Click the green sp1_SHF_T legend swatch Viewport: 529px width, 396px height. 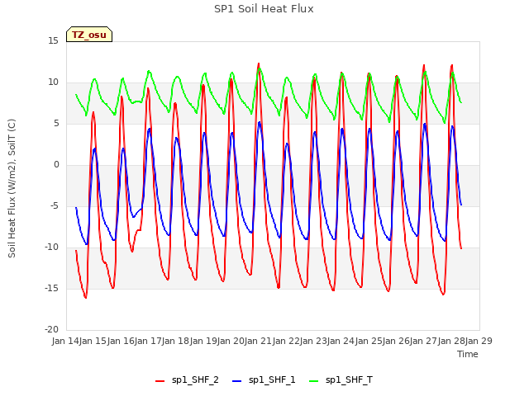tap(314, 381)
